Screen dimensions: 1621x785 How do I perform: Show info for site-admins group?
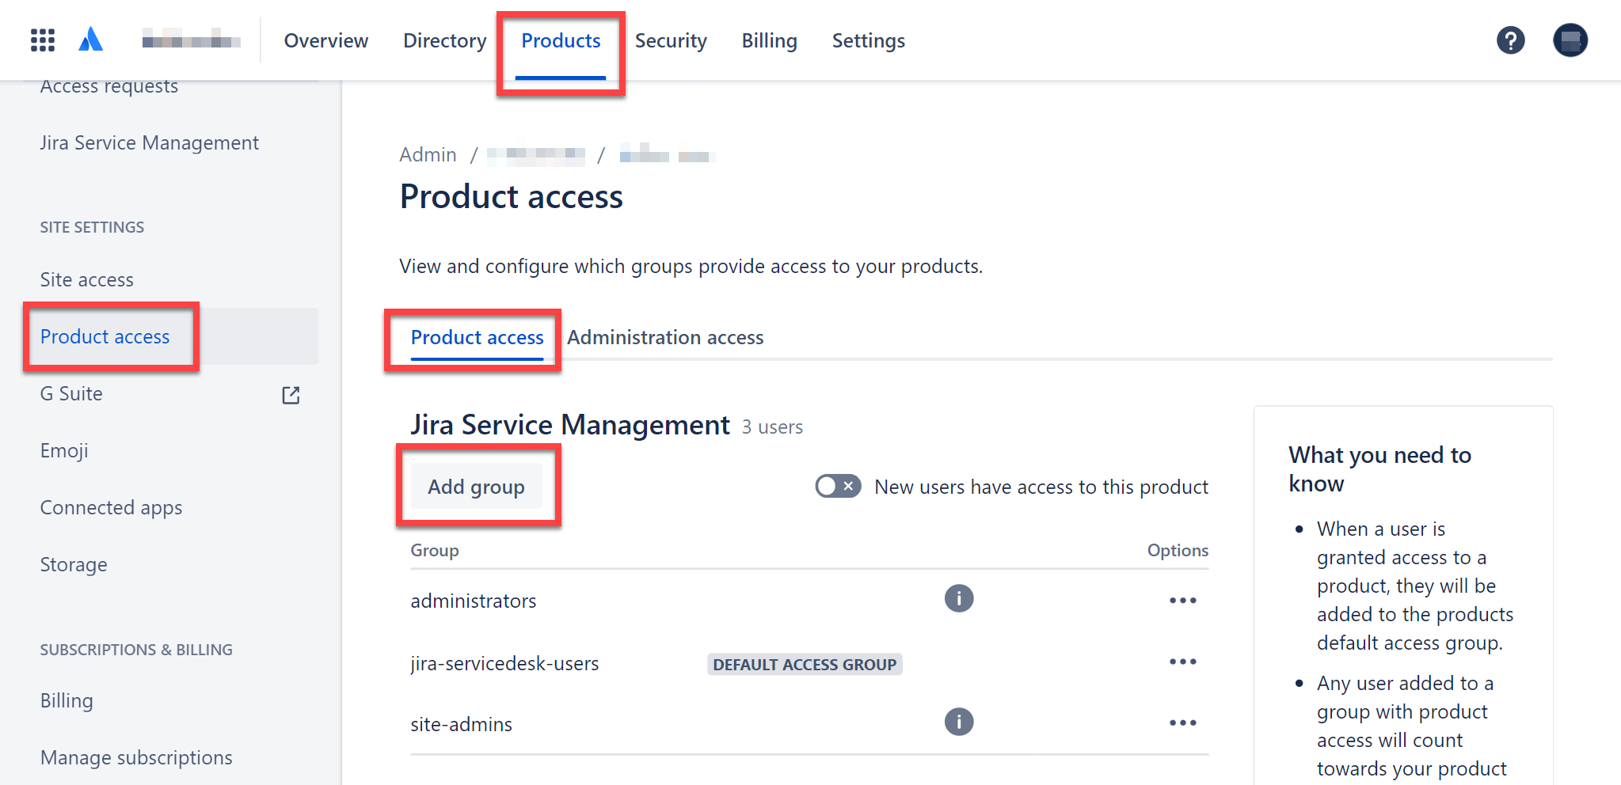pos(958,722)
